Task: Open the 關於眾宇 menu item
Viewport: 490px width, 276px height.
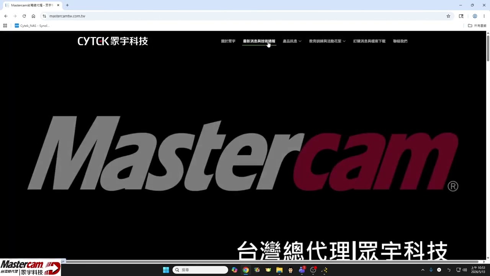Action: pyautogui.click(x=228, y=41)
